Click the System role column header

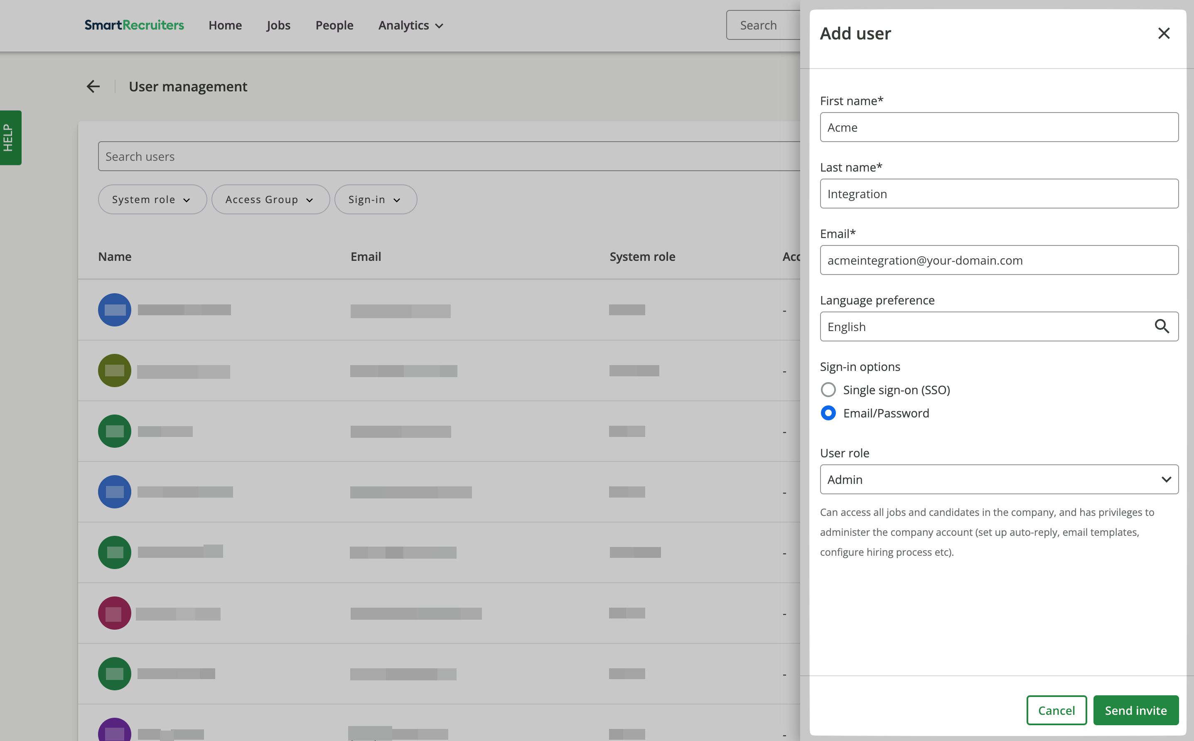(642, 256)
